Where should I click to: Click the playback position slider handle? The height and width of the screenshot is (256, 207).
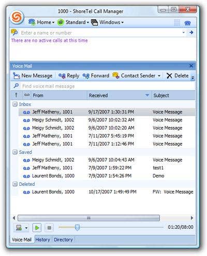[78, 228]
